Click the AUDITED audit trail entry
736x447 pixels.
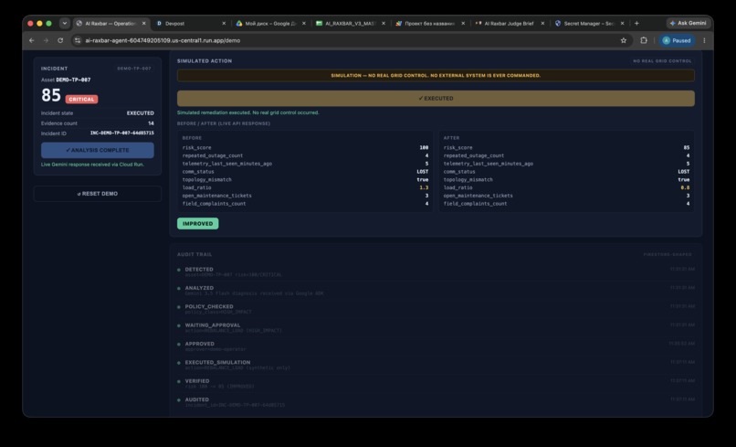click(436, 402)
